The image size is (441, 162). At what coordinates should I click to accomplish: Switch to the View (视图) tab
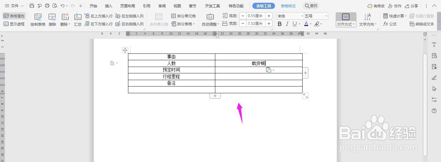coord(177,6)
